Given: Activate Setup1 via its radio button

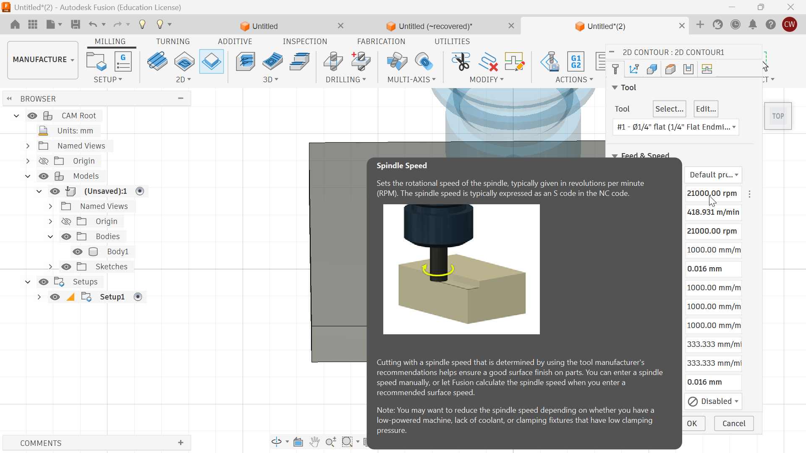Looking at the screenshot, I should coord(138,297).
